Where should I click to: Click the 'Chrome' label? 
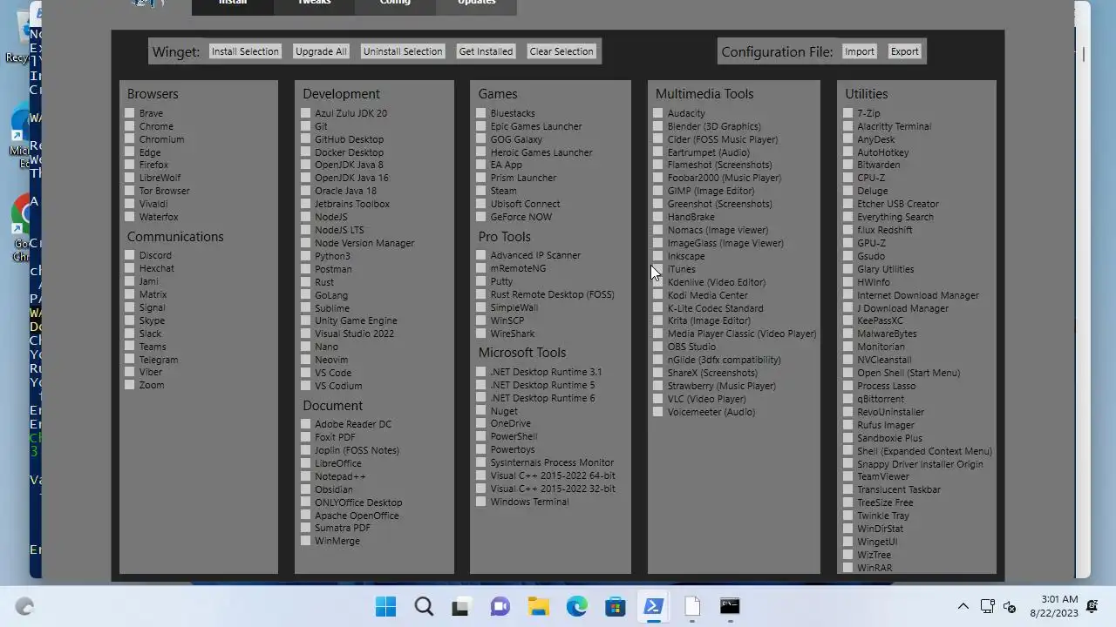[x=156, y=126]
